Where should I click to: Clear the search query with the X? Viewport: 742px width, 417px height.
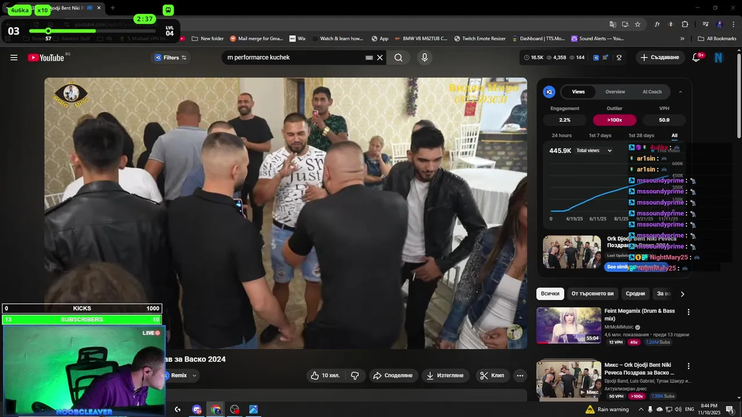[x=380, y=57]
